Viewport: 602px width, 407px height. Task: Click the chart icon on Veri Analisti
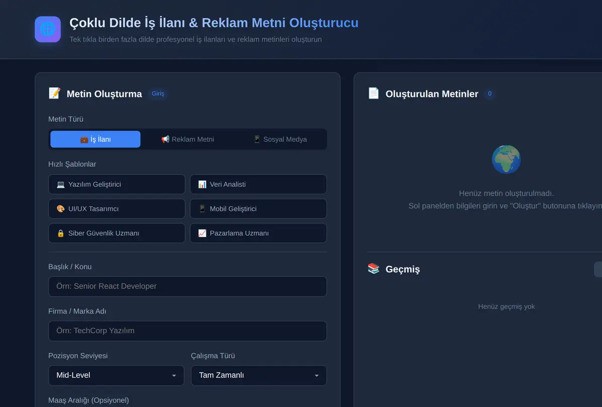(202, 184)
